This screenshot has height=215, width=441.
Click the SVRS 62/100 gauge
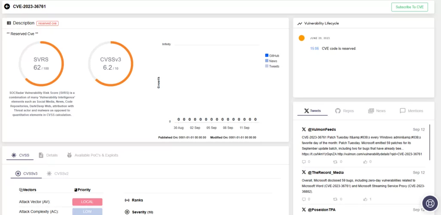point(41,64)
